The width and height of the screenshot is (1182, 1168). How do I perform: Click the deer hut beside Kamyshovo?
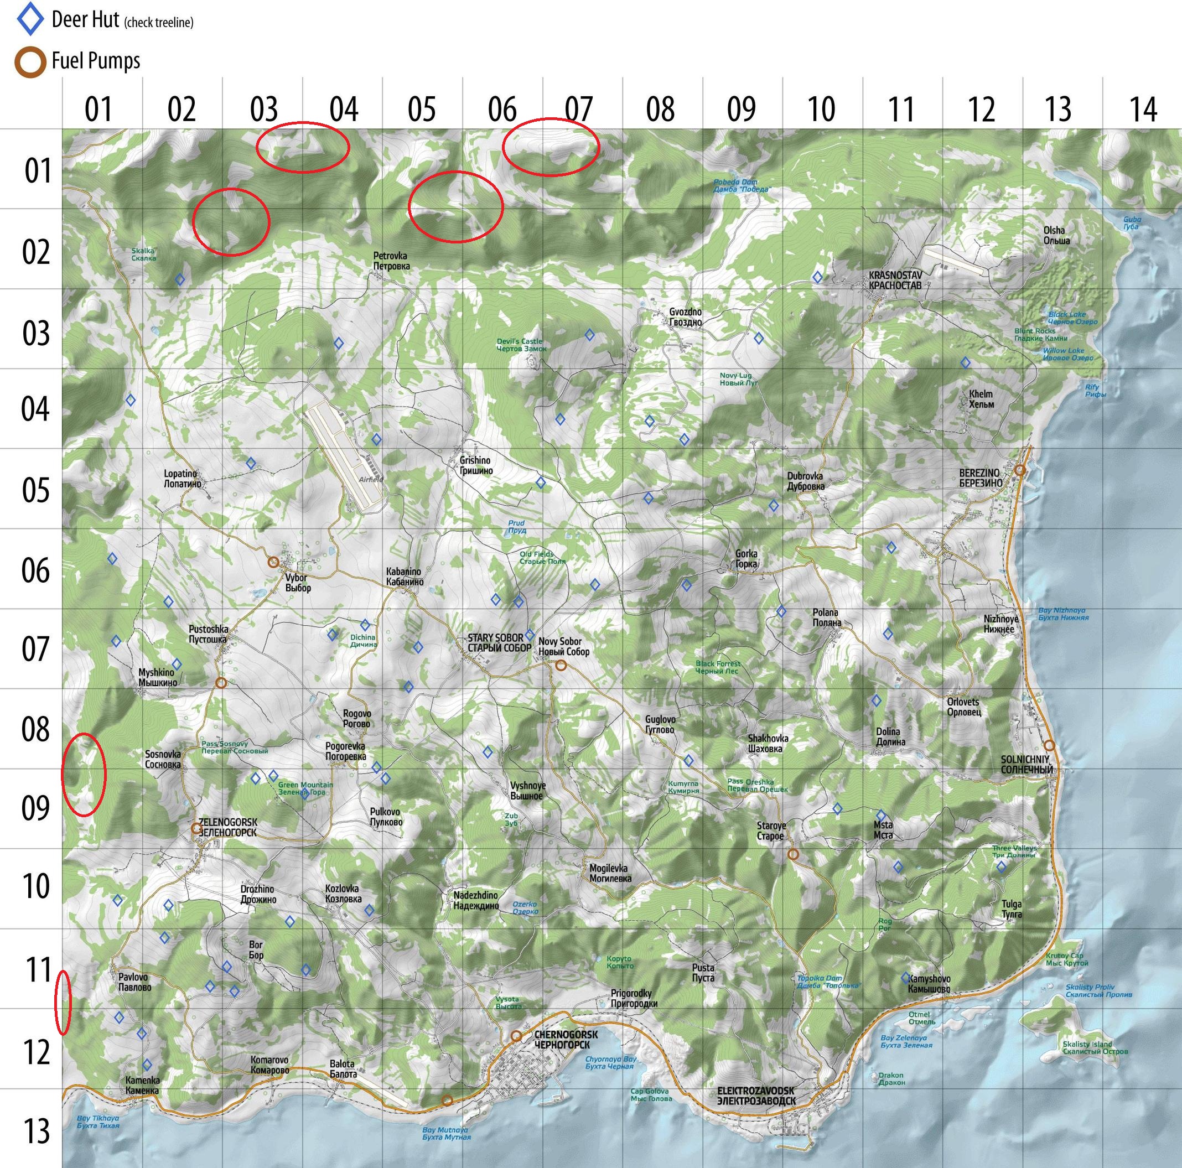coord(906,978)
